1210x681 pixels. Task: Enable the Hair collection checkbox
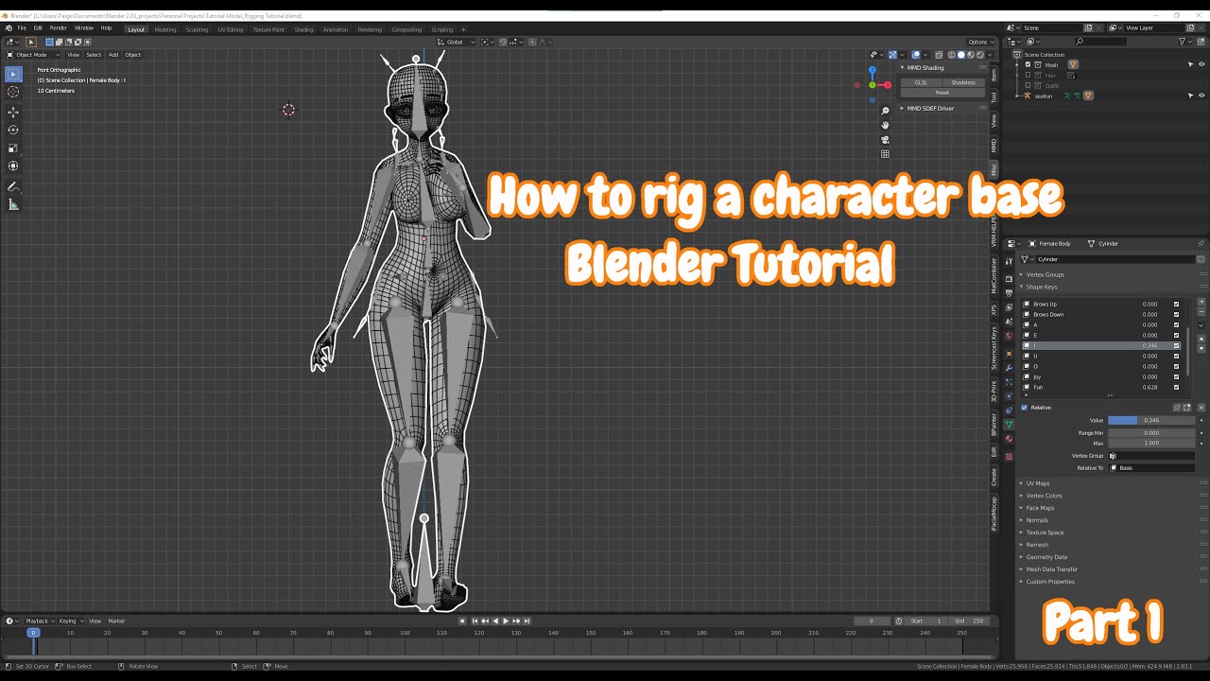pos(1028,75)
